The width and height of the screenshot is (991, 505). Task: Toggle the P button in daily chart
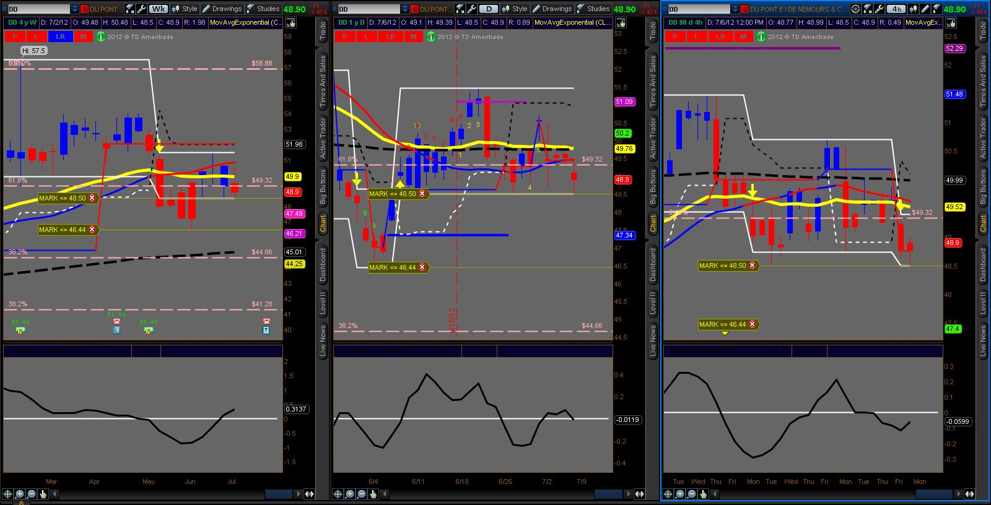pos(345,37)
